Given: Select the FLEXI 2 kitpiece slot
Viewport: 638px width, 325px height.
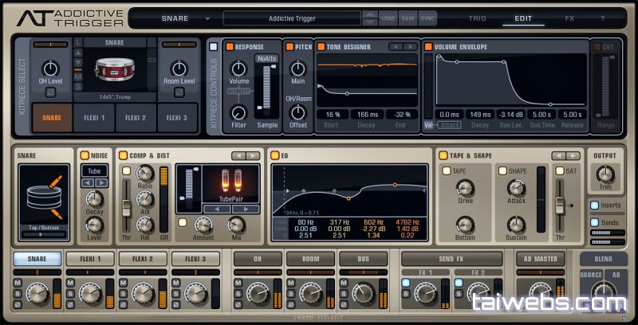Looking at the screenshot, I should pos(136,118).
